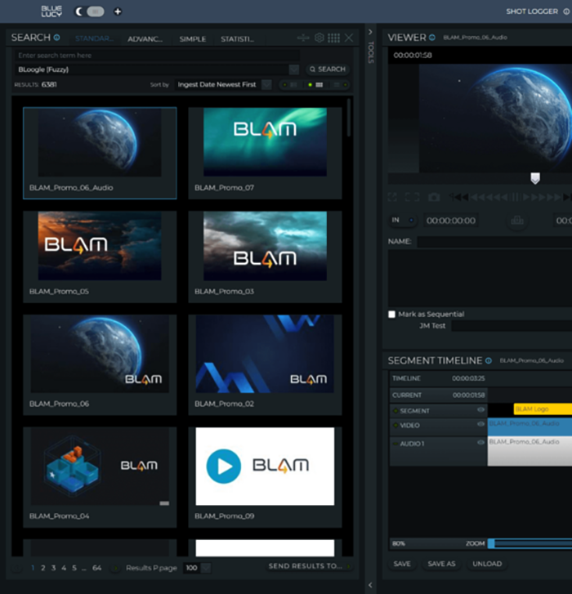Go to results page 5
Viewport: 572px width, 594px height.
click(74, 568)
